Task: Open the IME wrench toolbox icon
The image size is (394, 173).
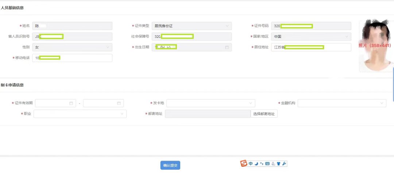Action: tap(284, 164)
